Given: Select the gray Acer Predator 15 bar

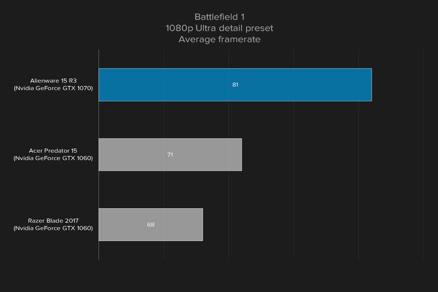Looking at the screenshot, I should (x=201, y=155).
